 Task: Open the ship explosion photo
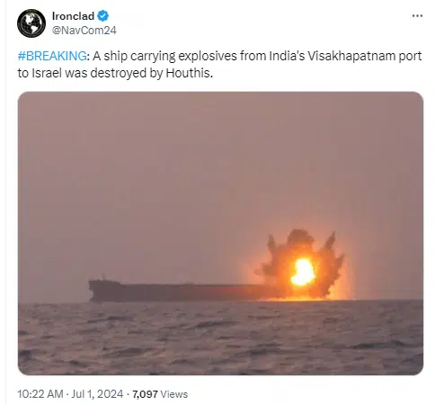coord(220,233)
